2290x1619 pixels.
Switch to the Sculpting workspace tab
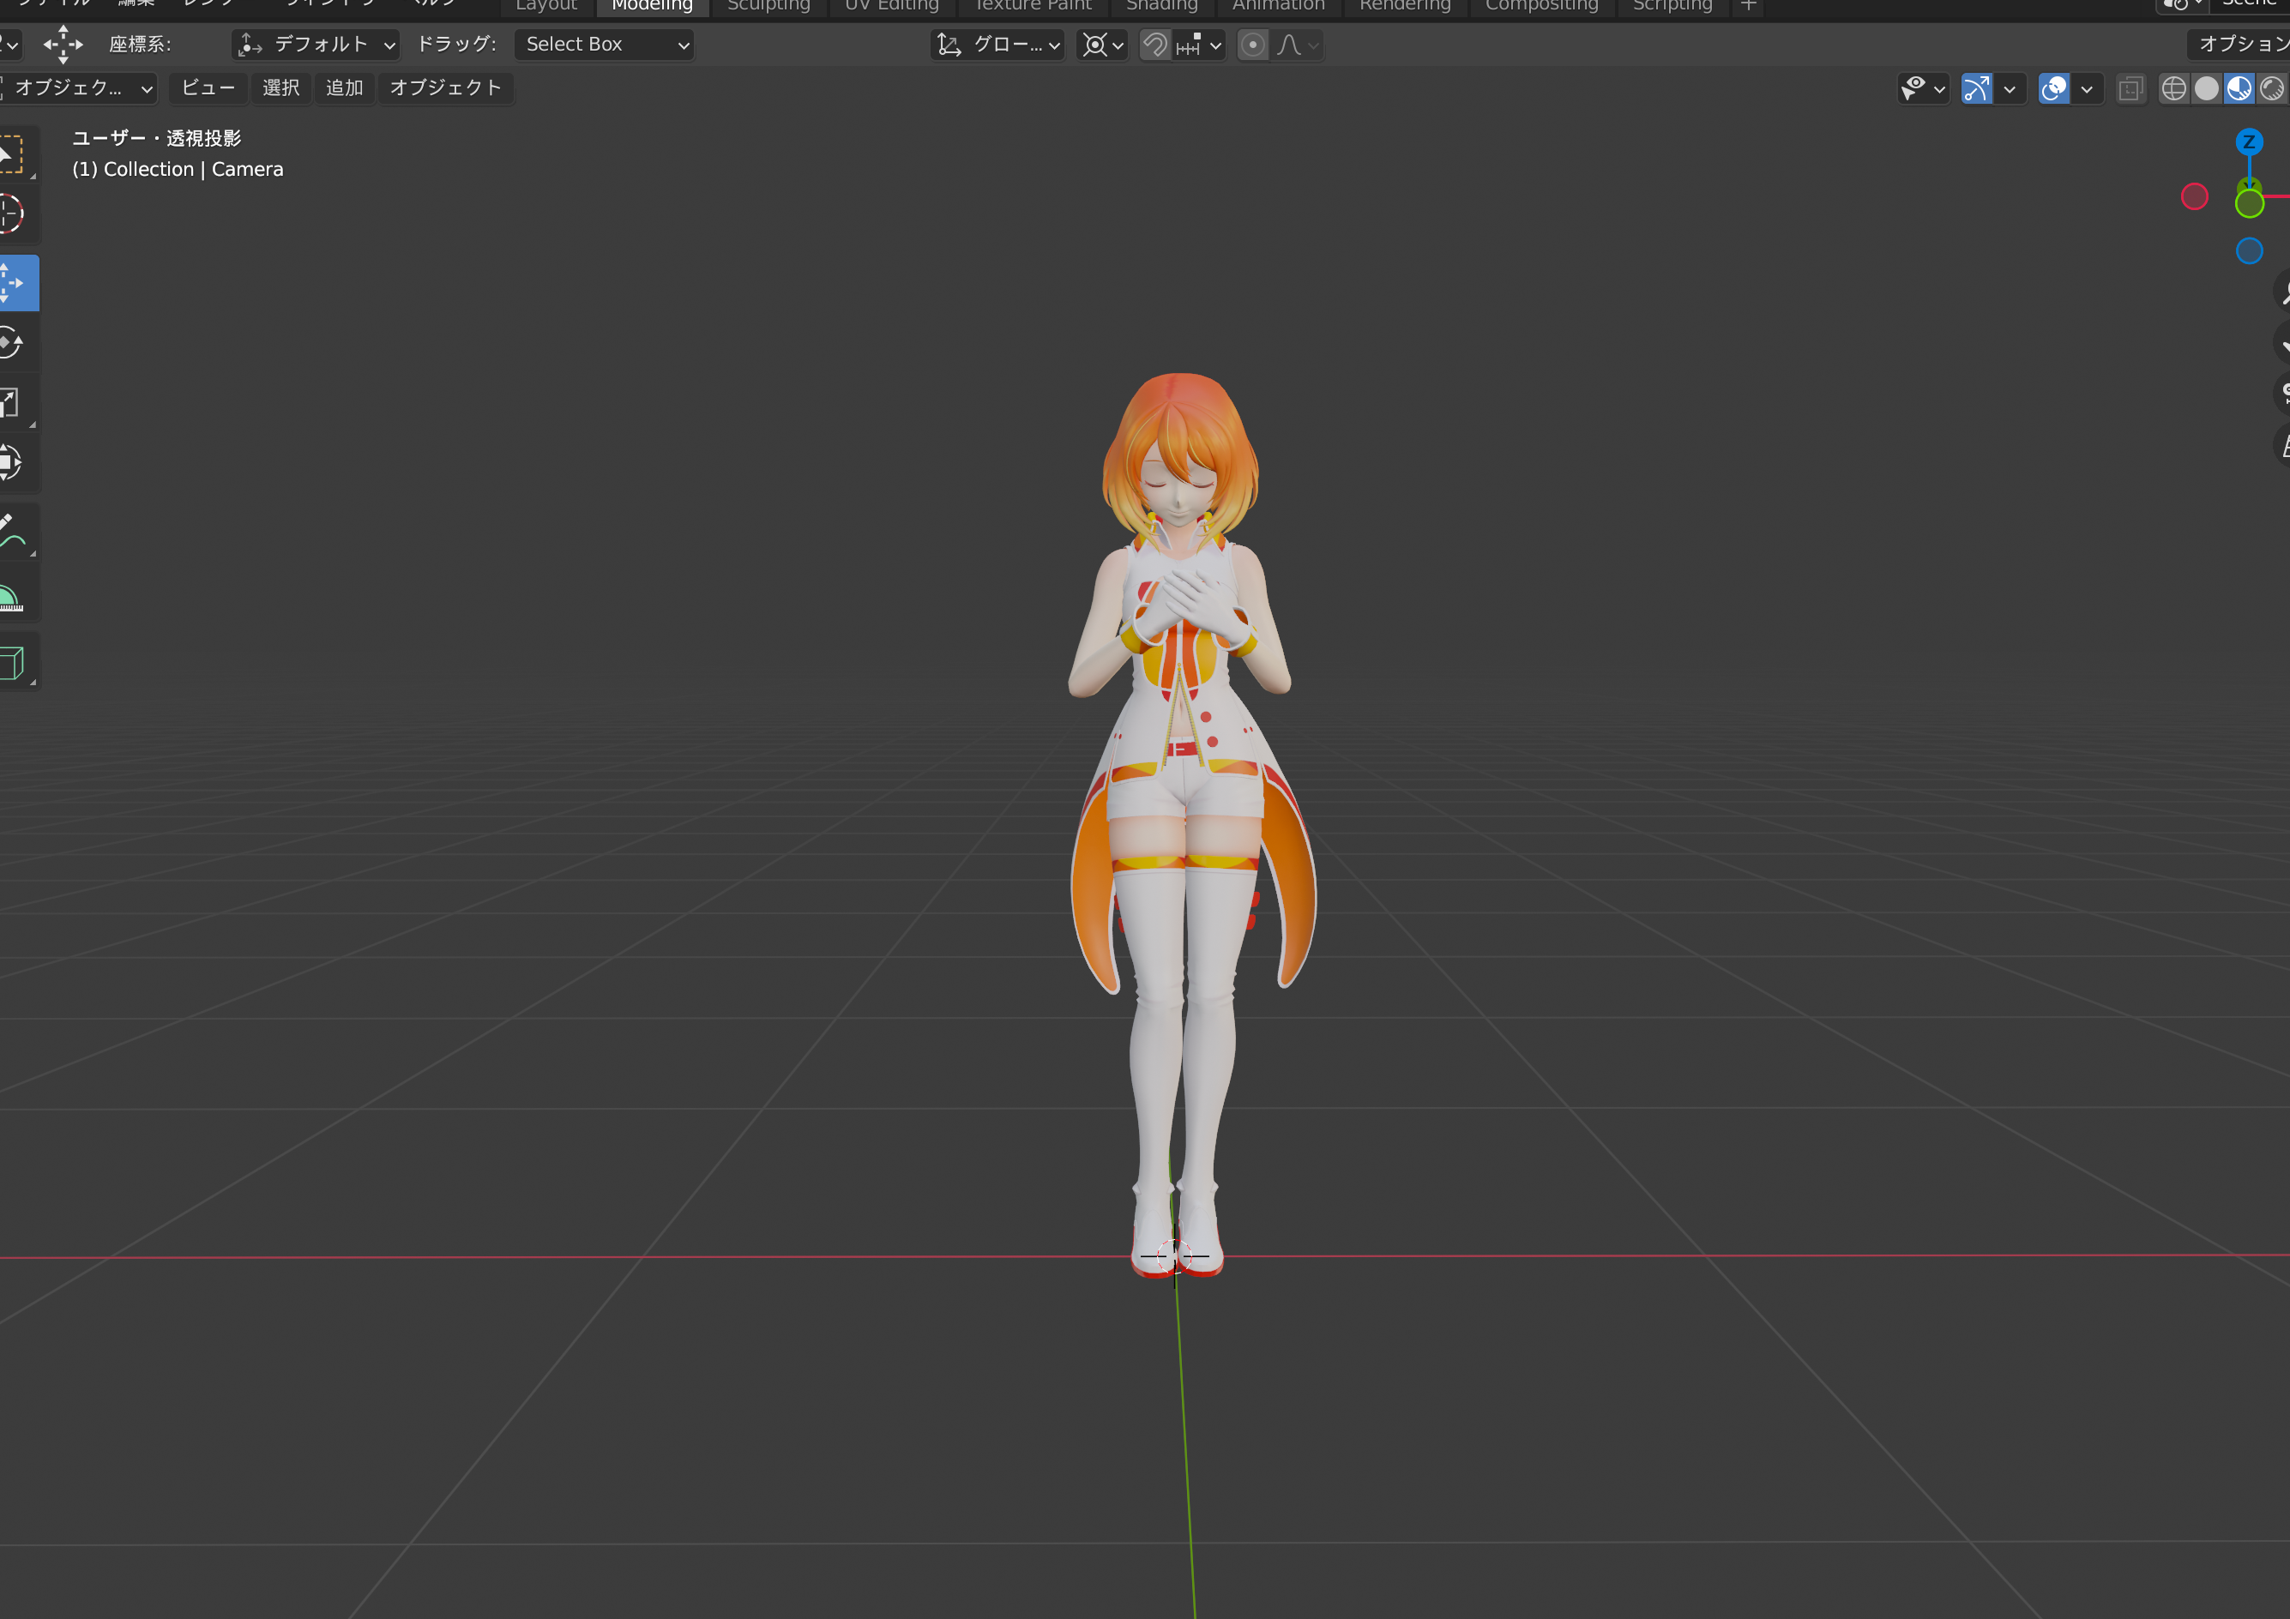pos(769,6)
